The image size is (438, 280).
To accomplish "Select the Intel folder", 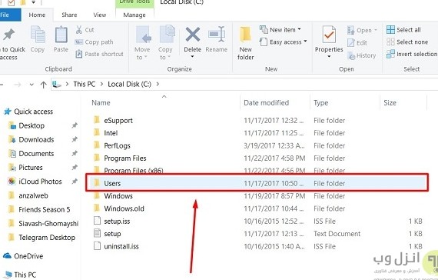I will pyautogui.click(x=111, y=133).
